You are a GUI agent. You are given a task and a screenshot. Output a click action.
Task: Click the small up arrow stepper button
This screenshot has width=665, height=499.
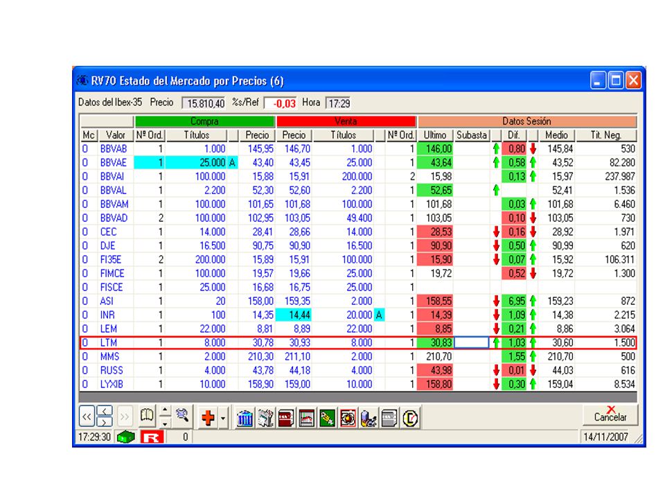[x=165, y=410]
